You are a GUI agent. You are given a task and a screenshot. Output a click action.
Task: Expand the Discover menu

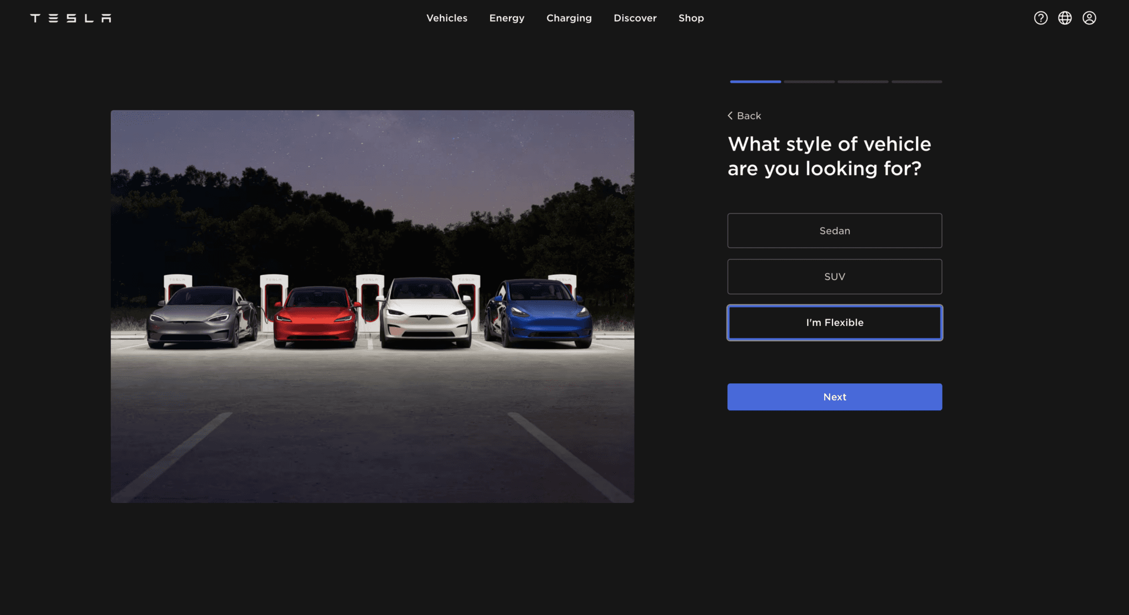coord(635,18)
